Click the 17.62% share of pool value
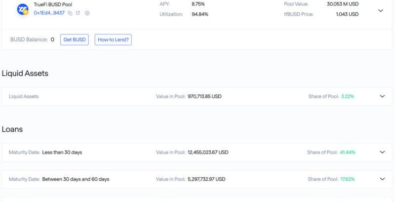Screen dimensions: 395x202 tap(347, 179)
